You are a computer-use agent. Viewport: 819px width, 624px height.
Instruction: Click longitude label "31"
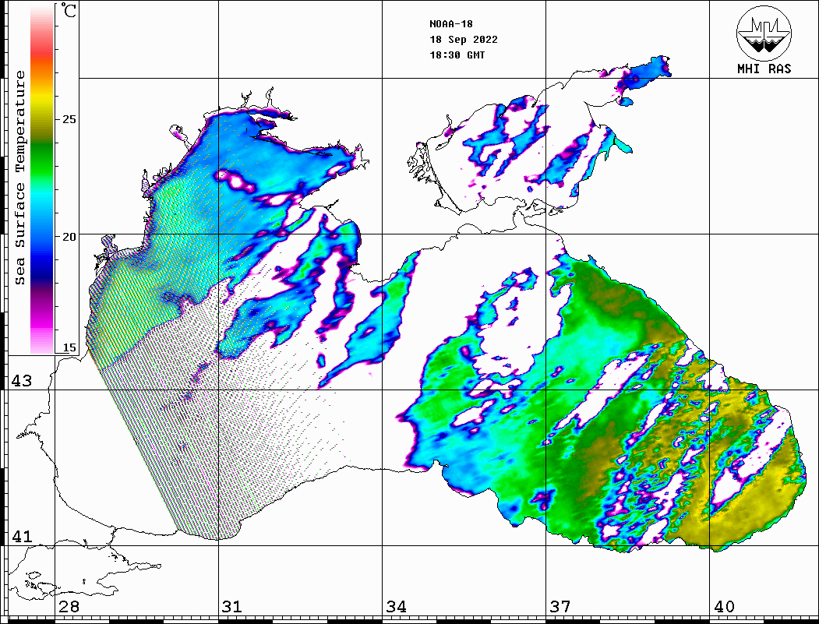point(232,607)
